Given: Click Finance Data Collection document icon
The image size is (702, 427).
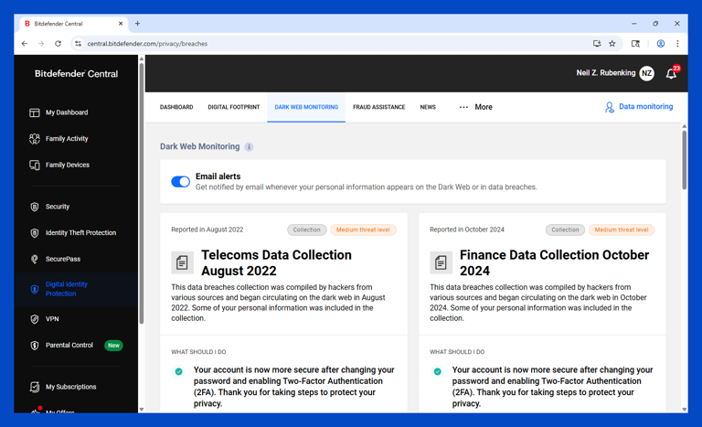Looking at the screenshot, I should [441, 262].
